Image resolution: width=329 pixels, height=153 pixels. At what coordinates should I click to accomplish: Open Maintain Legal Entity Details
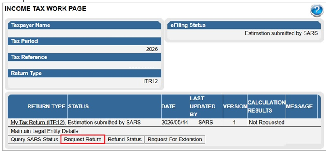coord(44,131)
